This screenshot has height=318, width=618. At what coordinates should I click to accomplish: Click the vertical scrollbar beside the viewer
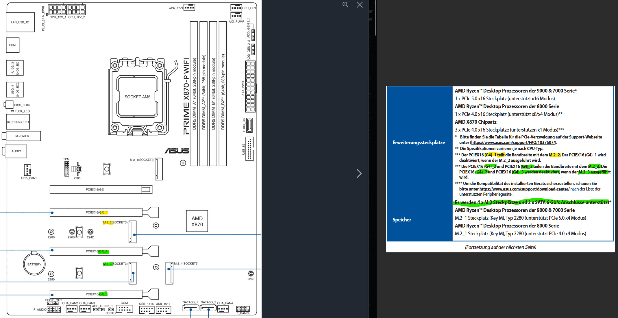[x=375, y=17]
